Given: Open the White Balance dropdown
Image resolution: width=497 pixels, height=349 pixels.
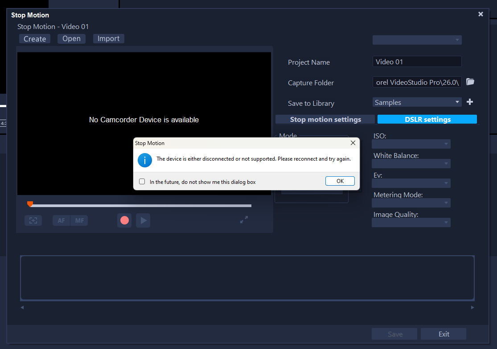Looking at the screenshot, I should pyautogui.click(x=411, y=163).
